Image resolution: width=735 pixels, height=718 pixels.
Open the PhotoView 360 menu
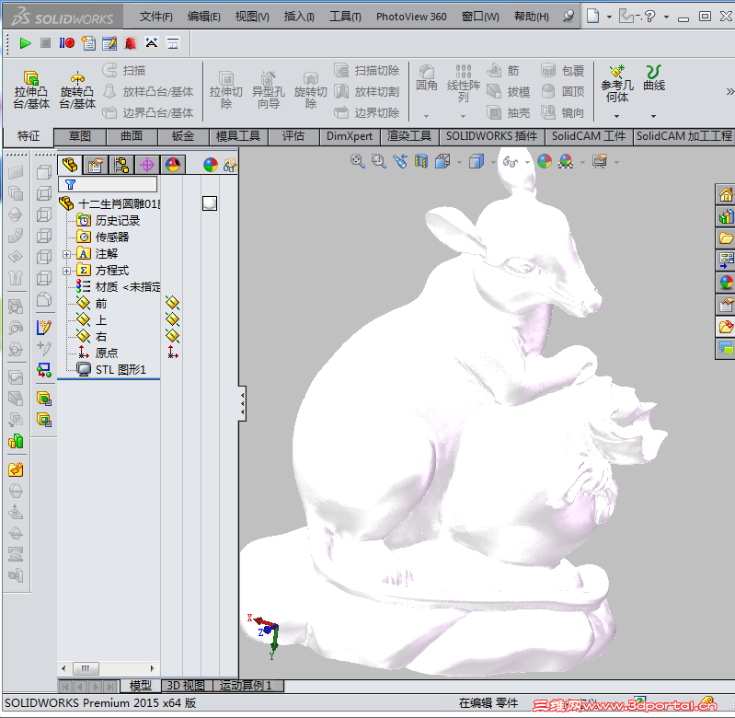click(x=411, y=17)
